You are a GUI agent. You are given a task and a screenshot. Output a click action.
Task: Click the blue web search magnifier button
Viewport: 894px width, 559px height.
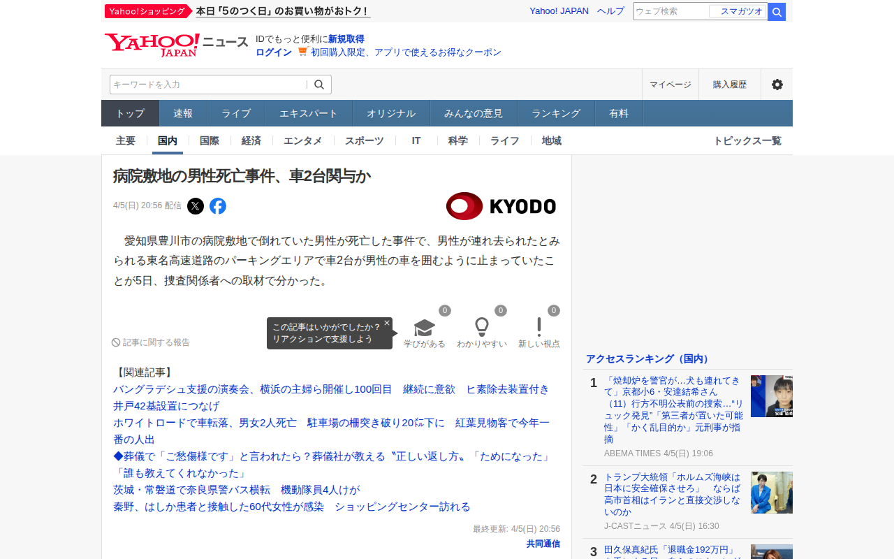[777, 12]
